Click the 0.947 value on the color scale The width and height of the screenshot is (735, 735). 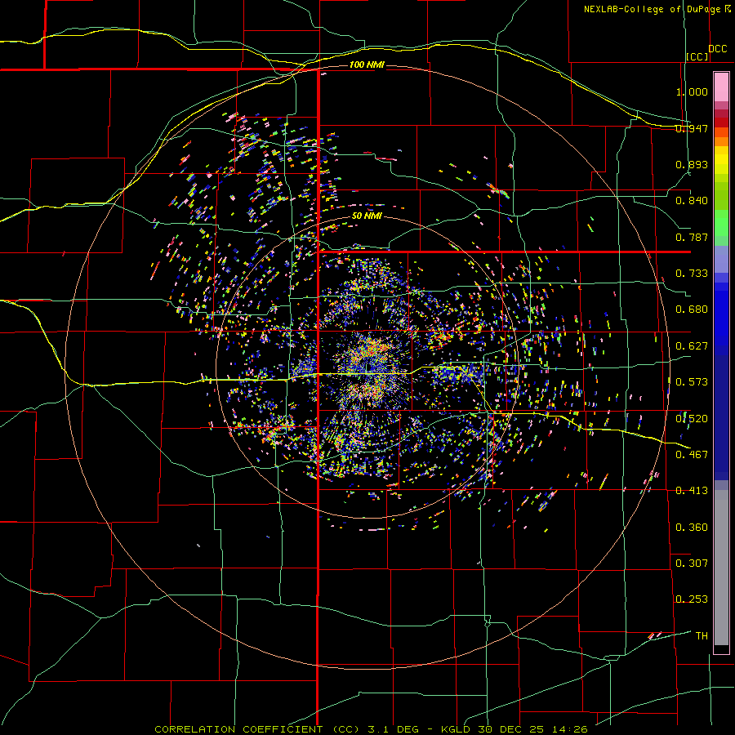pos(692,128)
